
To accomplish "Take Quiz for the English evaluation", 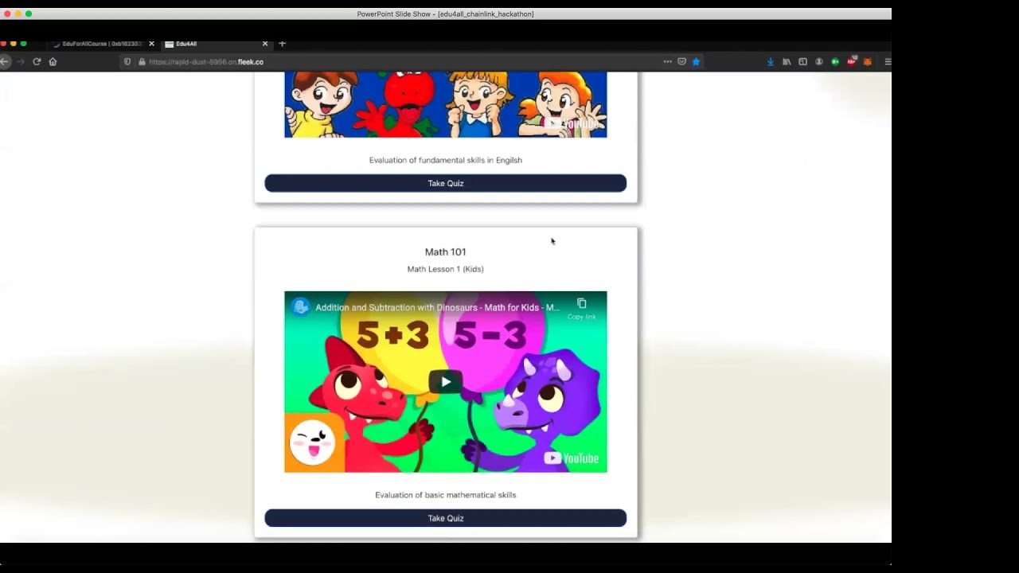I will [446, 183].
